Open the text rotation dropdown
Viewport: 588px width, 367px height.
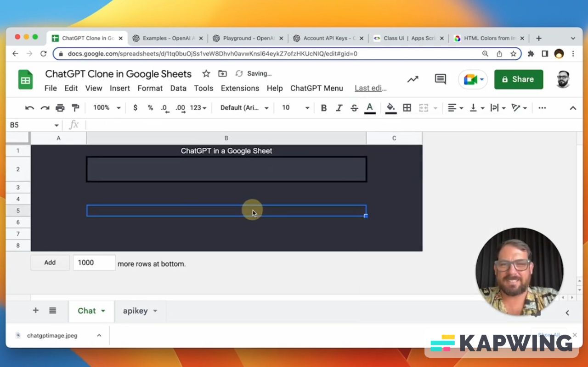(519, 108)
